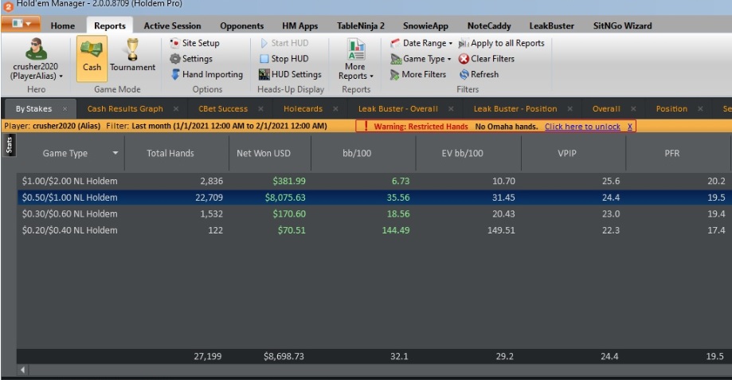Screen dimensions: 732x380
Task: Open the SitNGo Wizard tab
Action: pos(622,25)
